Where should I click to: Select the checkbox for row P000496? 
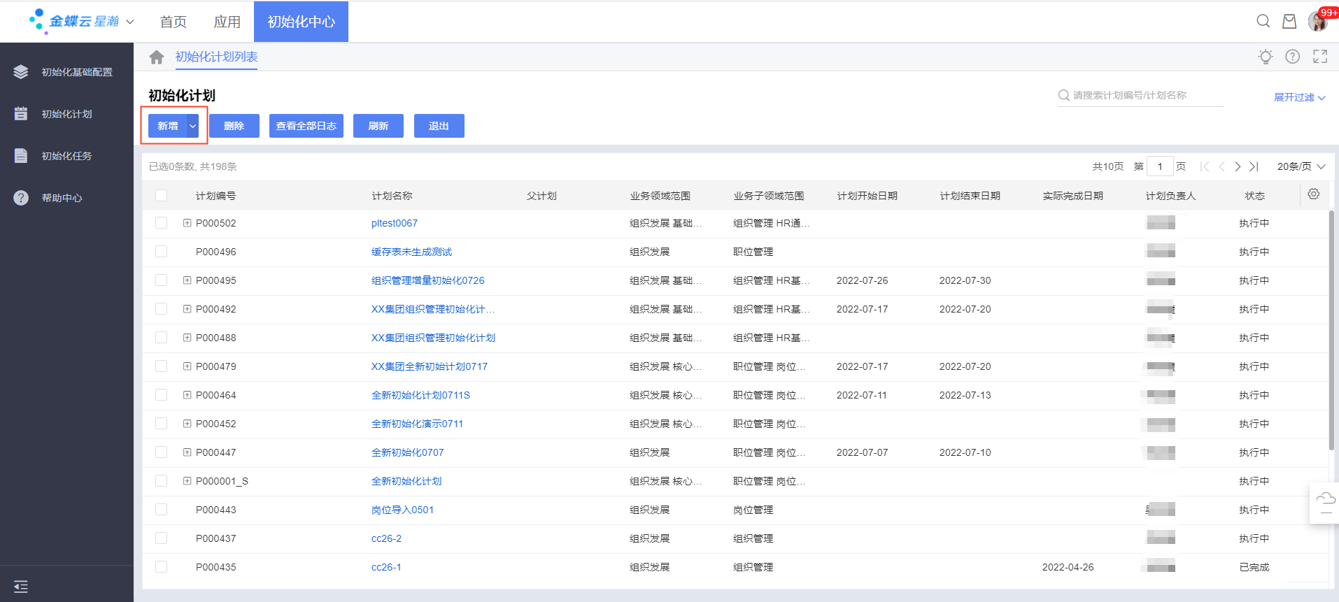162,252
